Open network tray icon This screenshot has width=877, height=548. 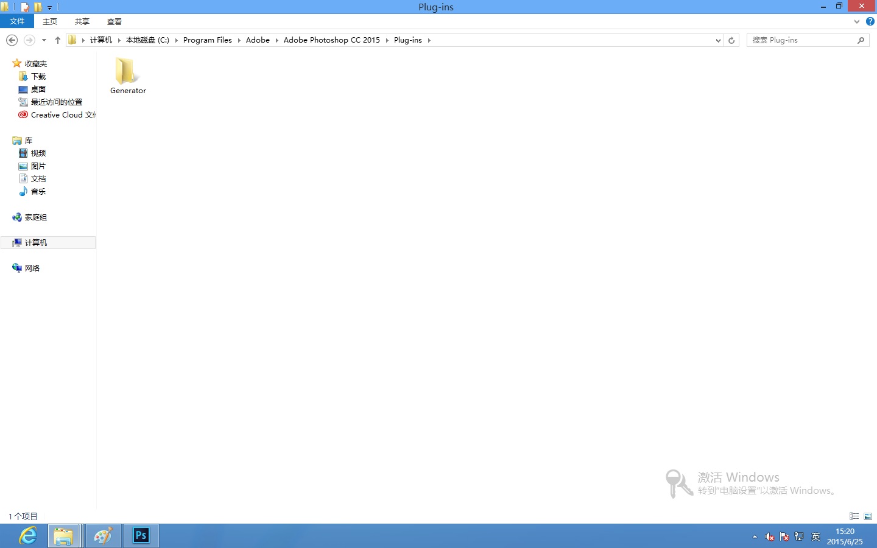pos(799,536)
